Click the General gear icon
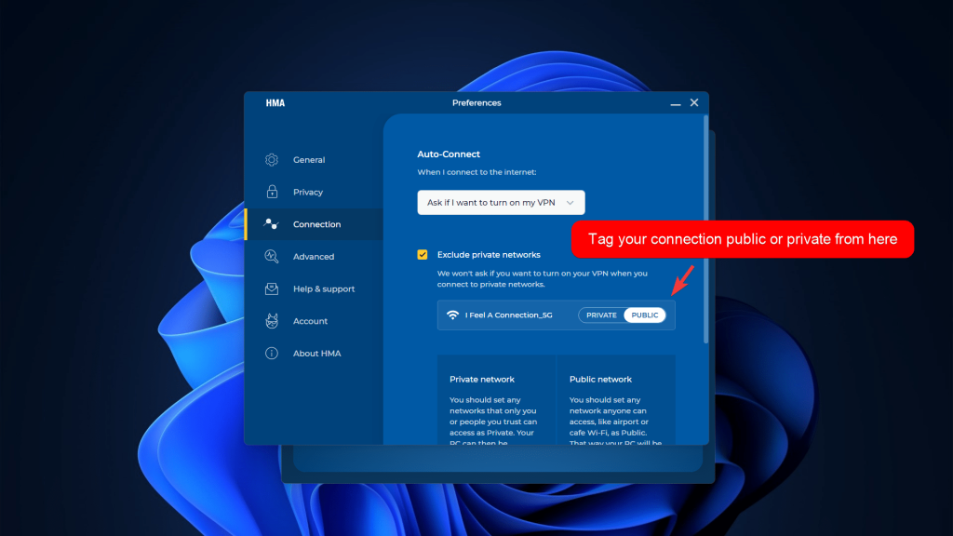This screenshot has height=536, width=953. [272, 160]
